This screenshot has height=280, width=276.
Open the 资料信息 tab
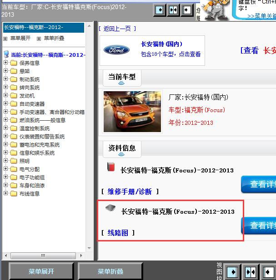pyautogui.click(x=122, y=149)
